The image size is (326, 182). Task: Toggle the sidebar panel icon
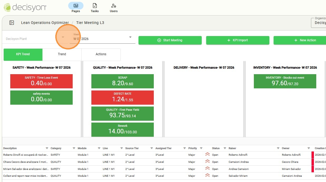pyautogui.click(x=12, y=23)
